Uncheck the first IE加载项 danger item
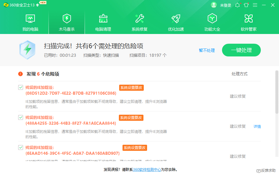The image size is (279, 176). (20, 87)
